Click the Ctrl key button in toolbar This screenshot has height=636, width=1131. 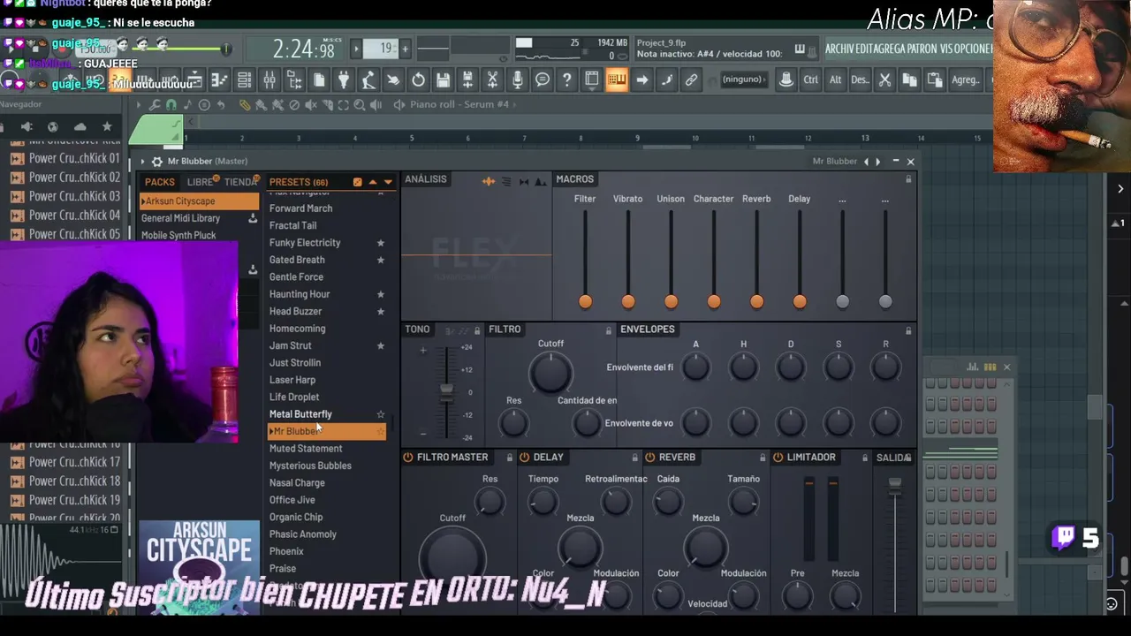(x=810, y=79)
